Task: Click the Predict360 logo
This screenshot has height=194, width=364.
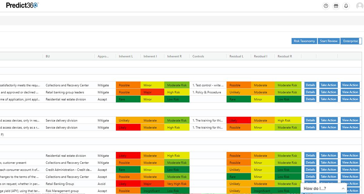Action: [22, 5]
